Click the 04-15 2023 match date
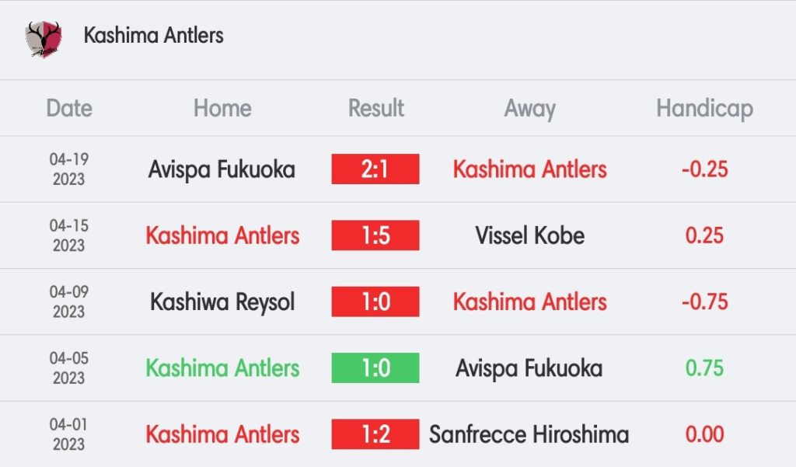This screenshot has height=467, width=796. [69, 235]
